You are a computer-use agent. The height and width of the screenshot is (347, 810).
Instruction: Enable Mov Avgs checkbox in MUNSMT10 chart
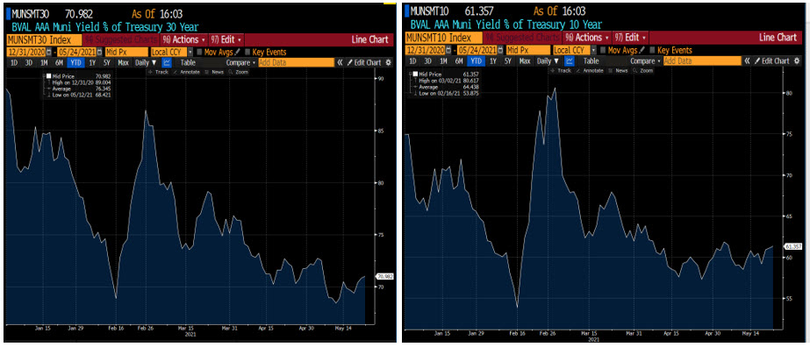pyautogui.click(x=603, y=50)
